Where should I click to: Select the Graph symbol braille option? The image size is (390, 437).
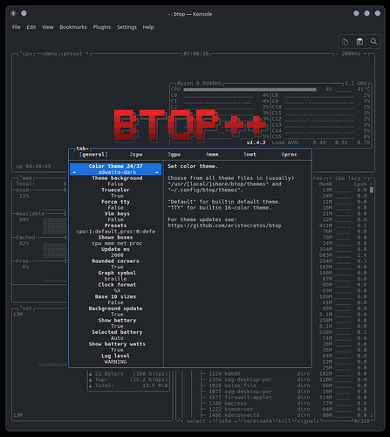[x=117, y=275]
